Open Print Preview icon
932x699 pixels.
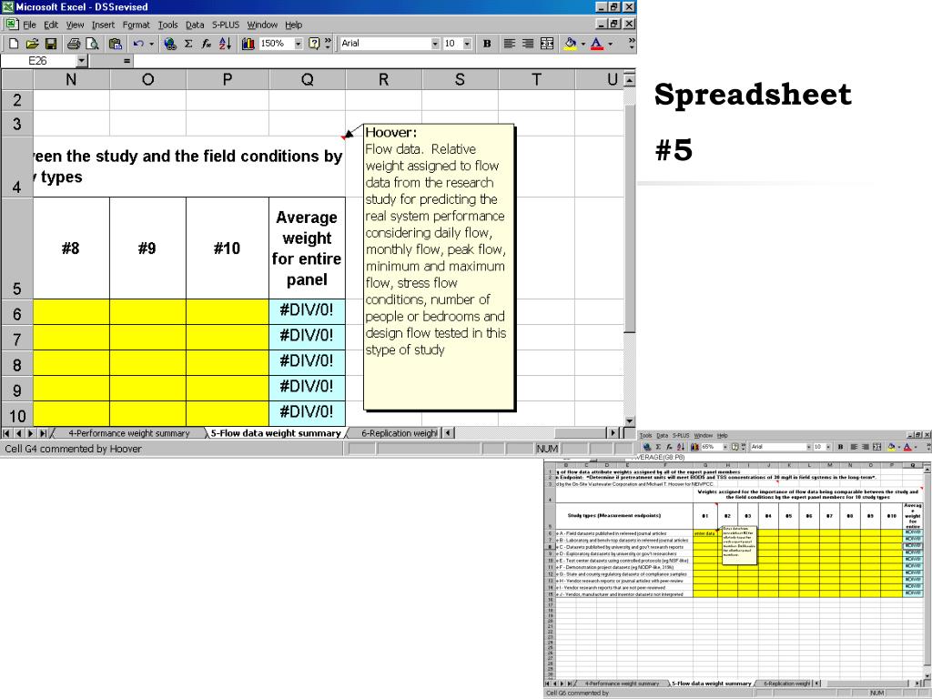[92, 44]
